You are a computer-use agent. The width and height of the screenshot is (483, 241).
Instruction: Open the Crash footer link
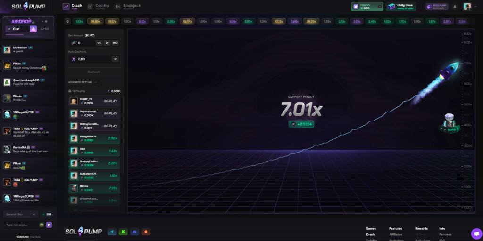(370, 234)
